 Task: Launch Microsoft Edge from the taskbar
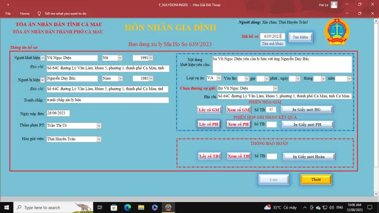127,207
